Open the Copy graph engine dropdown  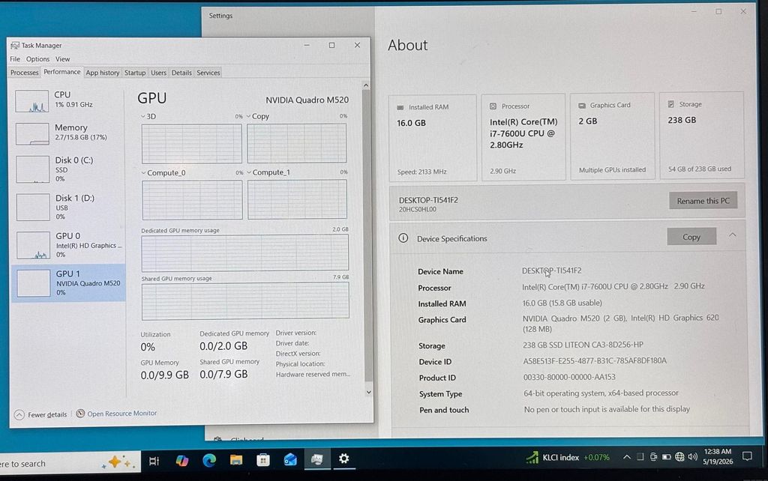(x=249, y=116)
